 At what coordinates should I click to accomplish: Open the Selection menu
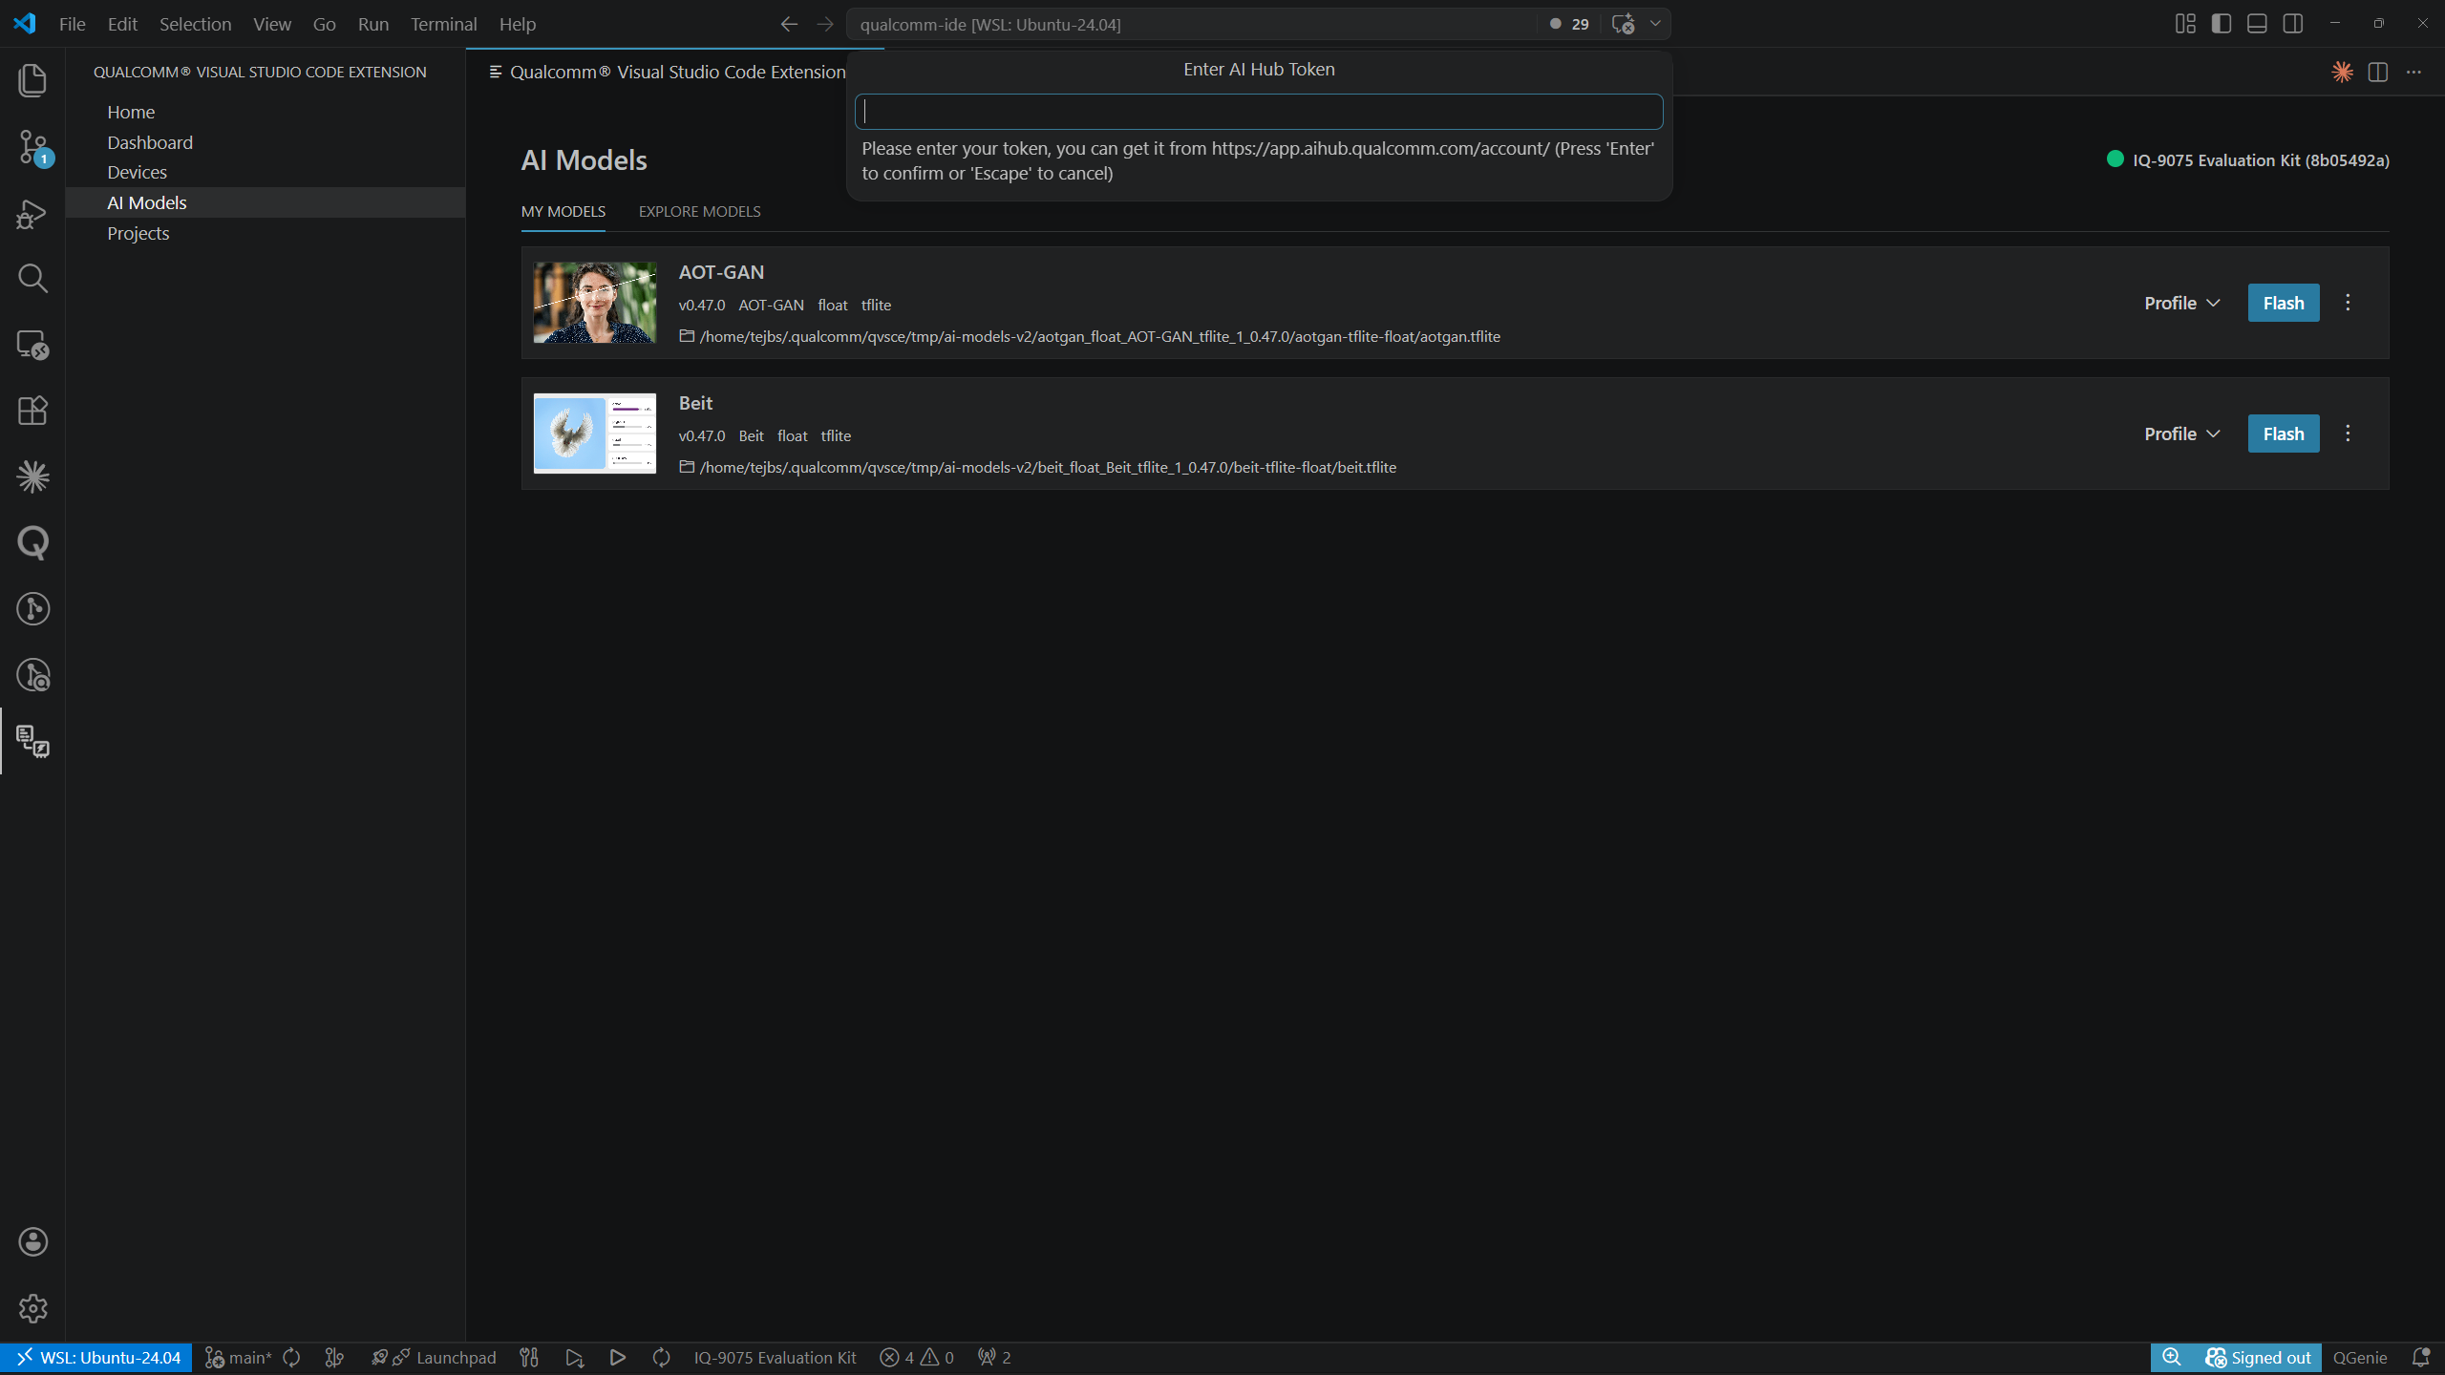click(x=195, y=24)
